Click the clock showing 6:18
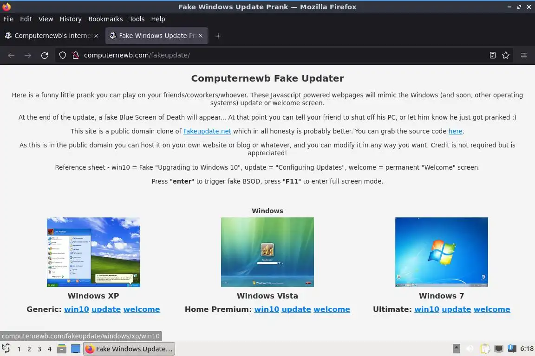Screen dimensions: 535x356 527,349
